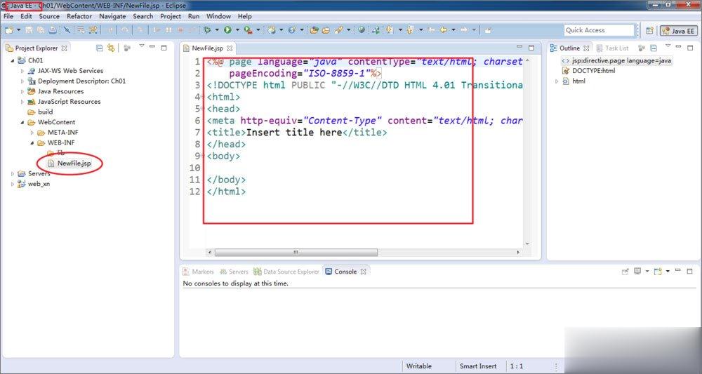Viewport: 702px width, 374px height.
Task: Click the Open Type folder icon
Action: coord(314,30)
